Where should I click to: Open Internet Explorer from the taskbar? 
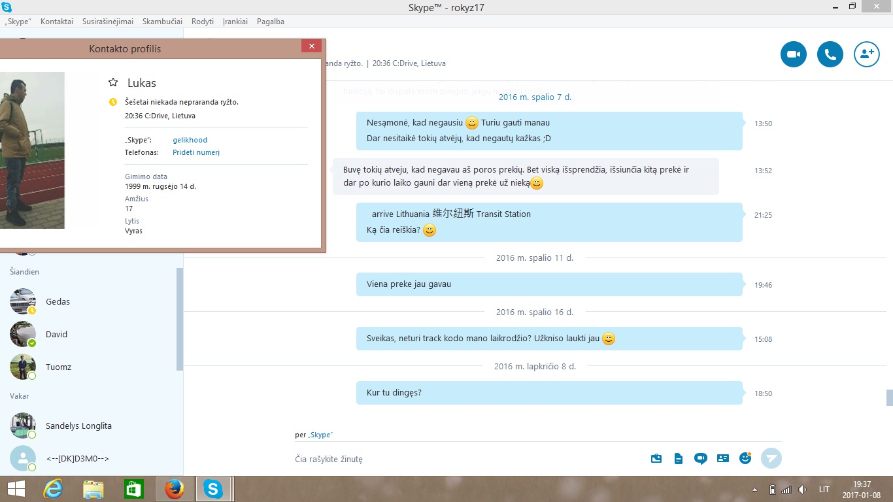53,488
